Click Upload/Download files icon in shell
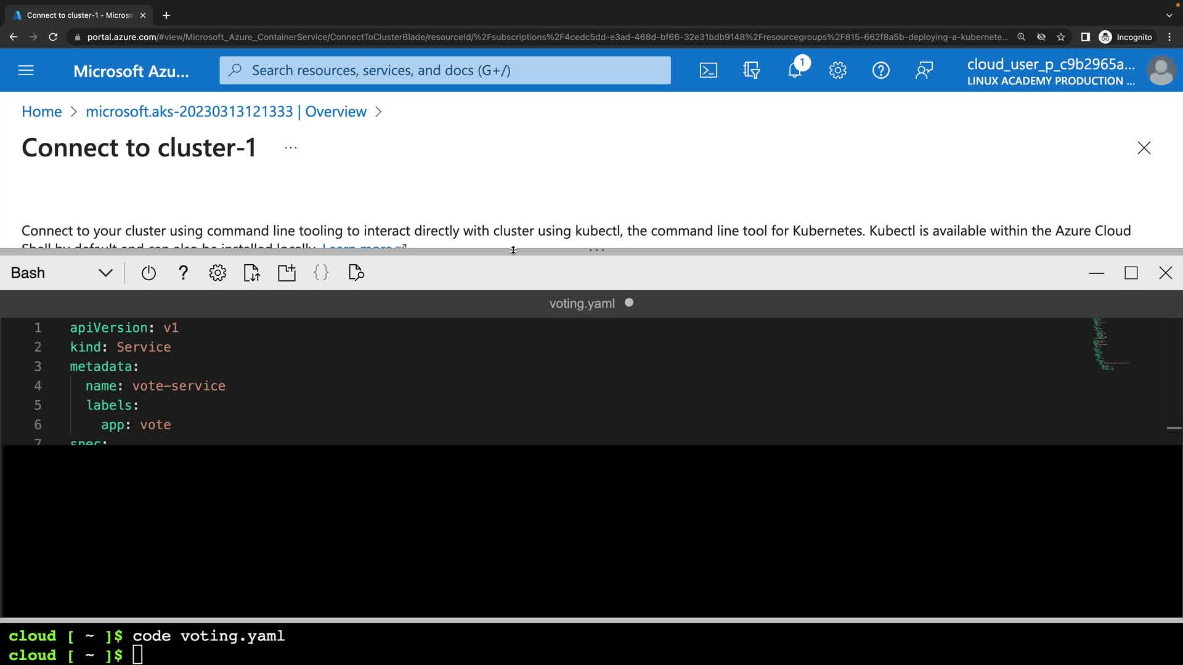This screenshot has height=665, width=1183. click(252, 273)
